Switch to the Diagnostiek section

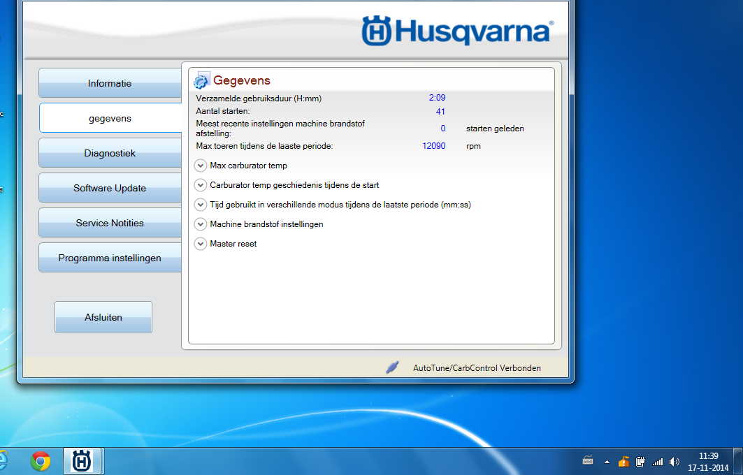tap(110, 153)
